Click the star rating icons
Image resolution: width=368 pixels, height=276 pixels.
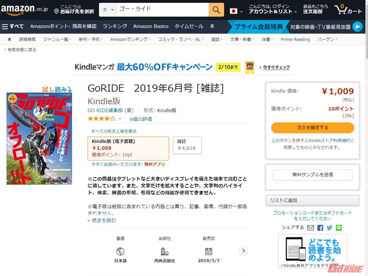point(101,119)
